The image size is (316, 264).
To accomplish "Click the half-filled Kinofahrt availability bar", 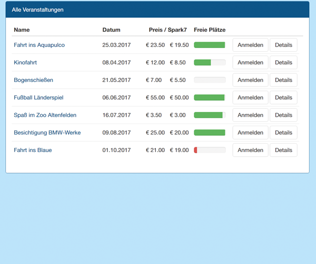I will [x=210, y=62].
